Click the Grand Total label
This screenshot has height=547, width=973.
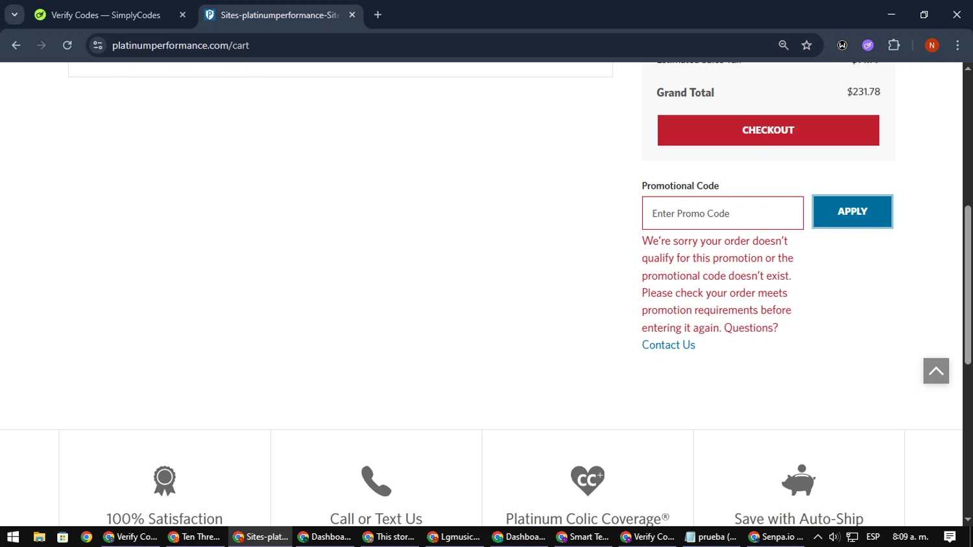(x=685, y=92)
